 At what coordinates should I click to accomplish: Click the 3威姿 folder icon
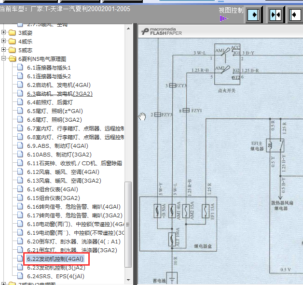(x=12, y=32)
